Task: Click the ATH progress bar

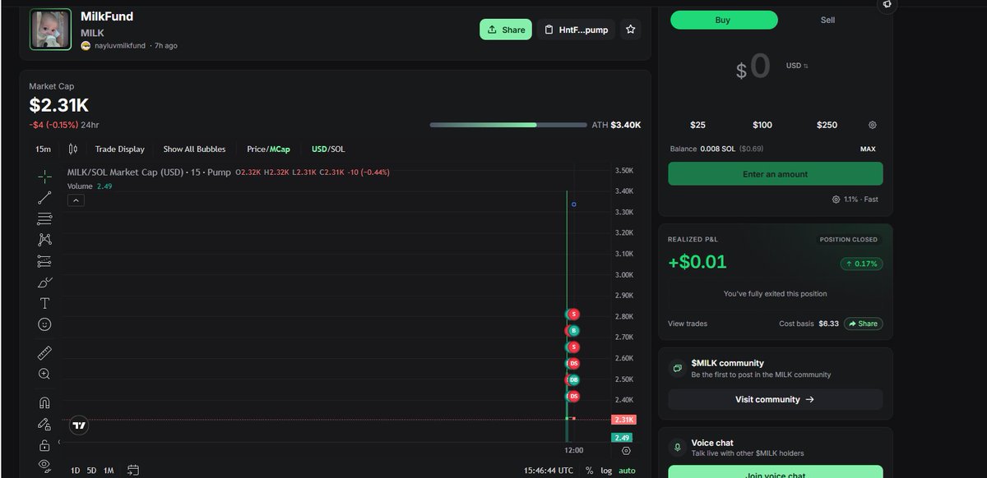Action: [x=507, y=125]
